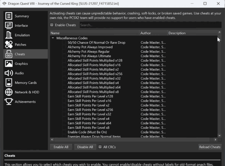Open the Emulation section
This screenshot has height=166, width=225.
pyautogui.click(x=25, y=35)
